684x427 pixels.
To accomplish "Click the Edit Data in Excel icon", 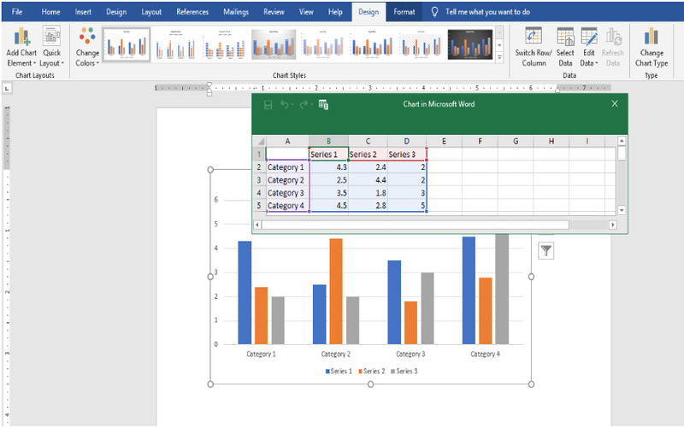I will 324,104.
